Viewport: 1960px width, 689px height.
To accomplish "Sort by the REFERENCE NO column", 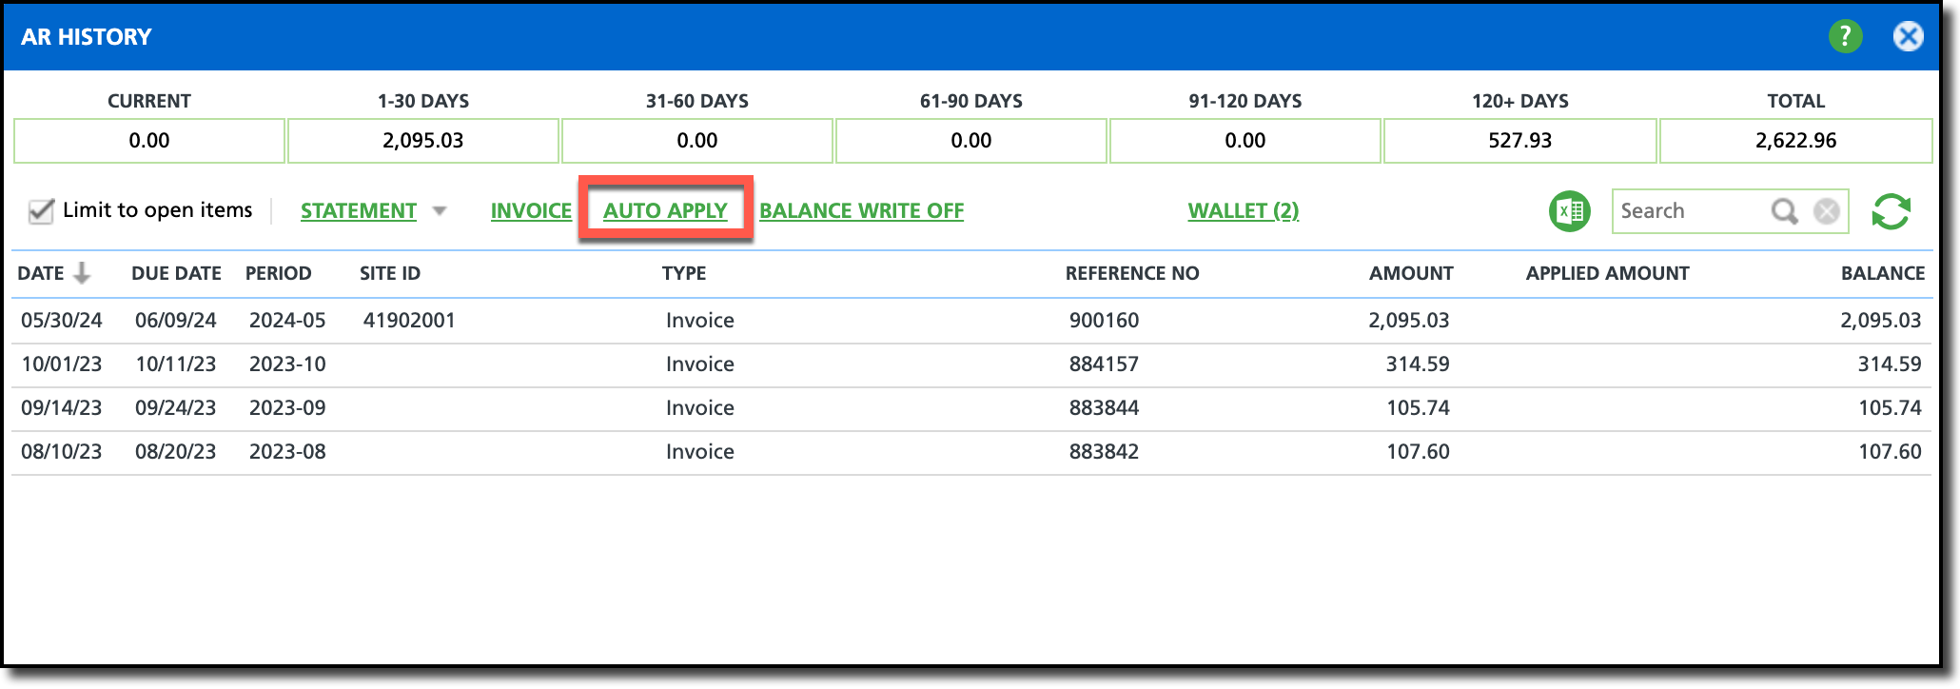I will [1131, 273].
